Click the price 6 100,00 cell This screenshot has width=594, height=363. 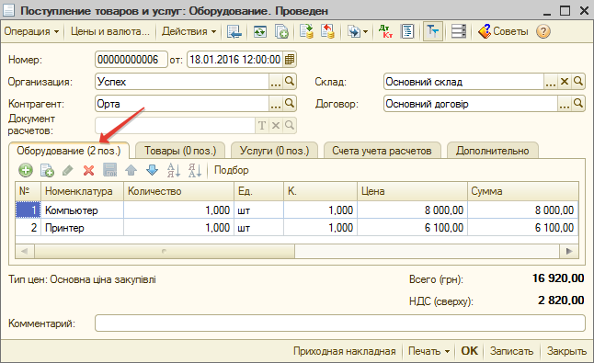click(412, 228)
